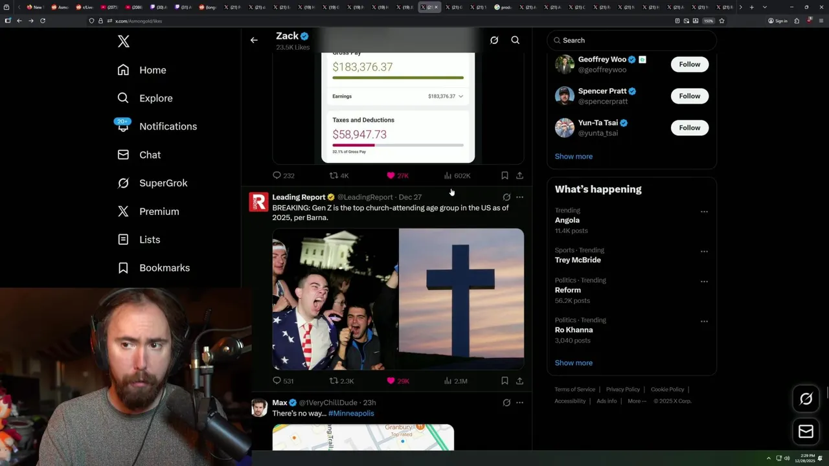
Task: Open Chat in the sidebar
Action: (x=139, y=155)
